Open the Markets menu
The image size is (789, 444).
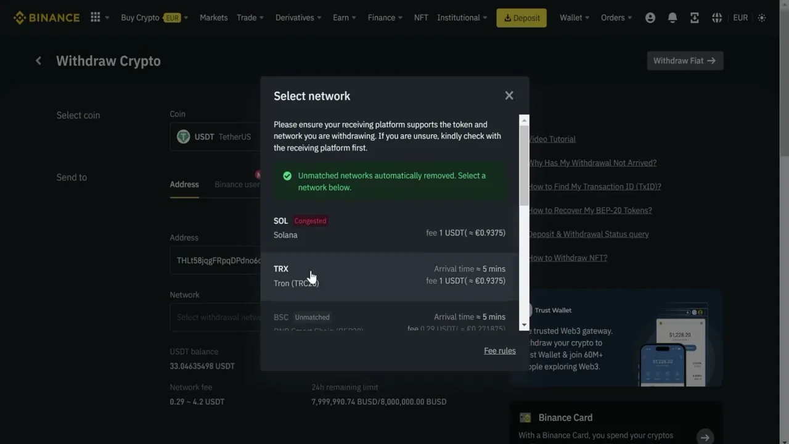point(213,17)
